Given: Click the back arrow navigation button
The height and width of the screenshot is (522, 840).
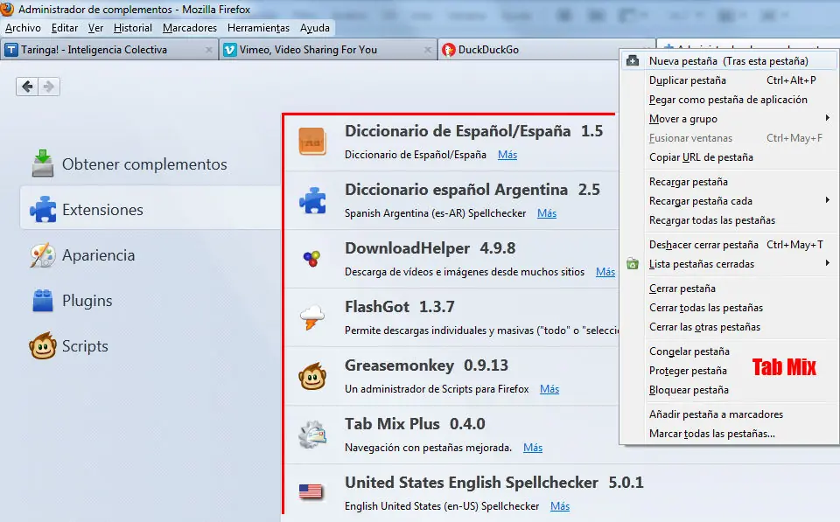Looking at the screenshot, I should click(27, 87).
